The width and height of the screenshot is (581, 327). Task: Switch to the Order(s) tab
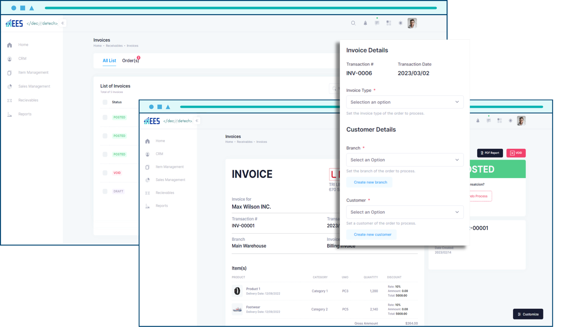pyautogui.click(x=130, y=61)
